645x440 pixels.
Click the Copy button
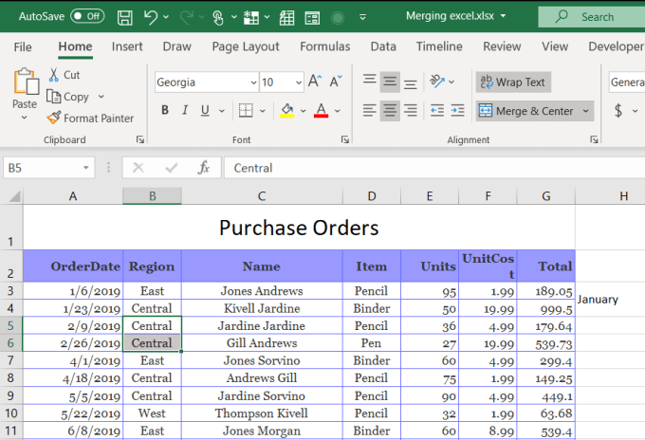point(76,97)
